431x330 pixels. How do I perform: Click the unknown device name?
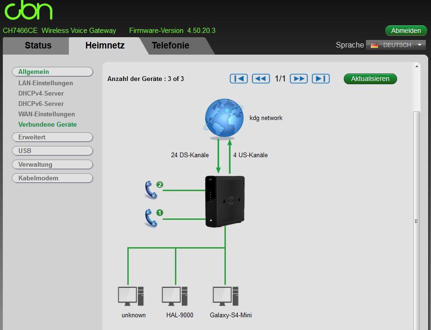pos(133,315)
